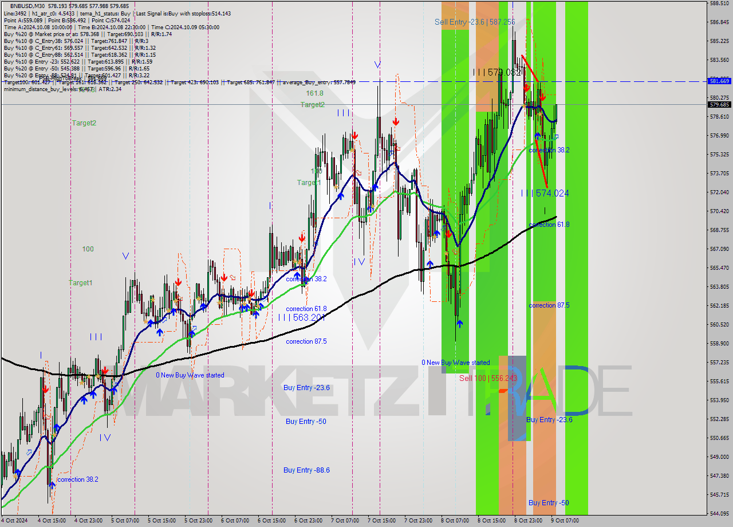Click the 588.510 price axis label
The image size is (733, 527).
pos(720,3)
